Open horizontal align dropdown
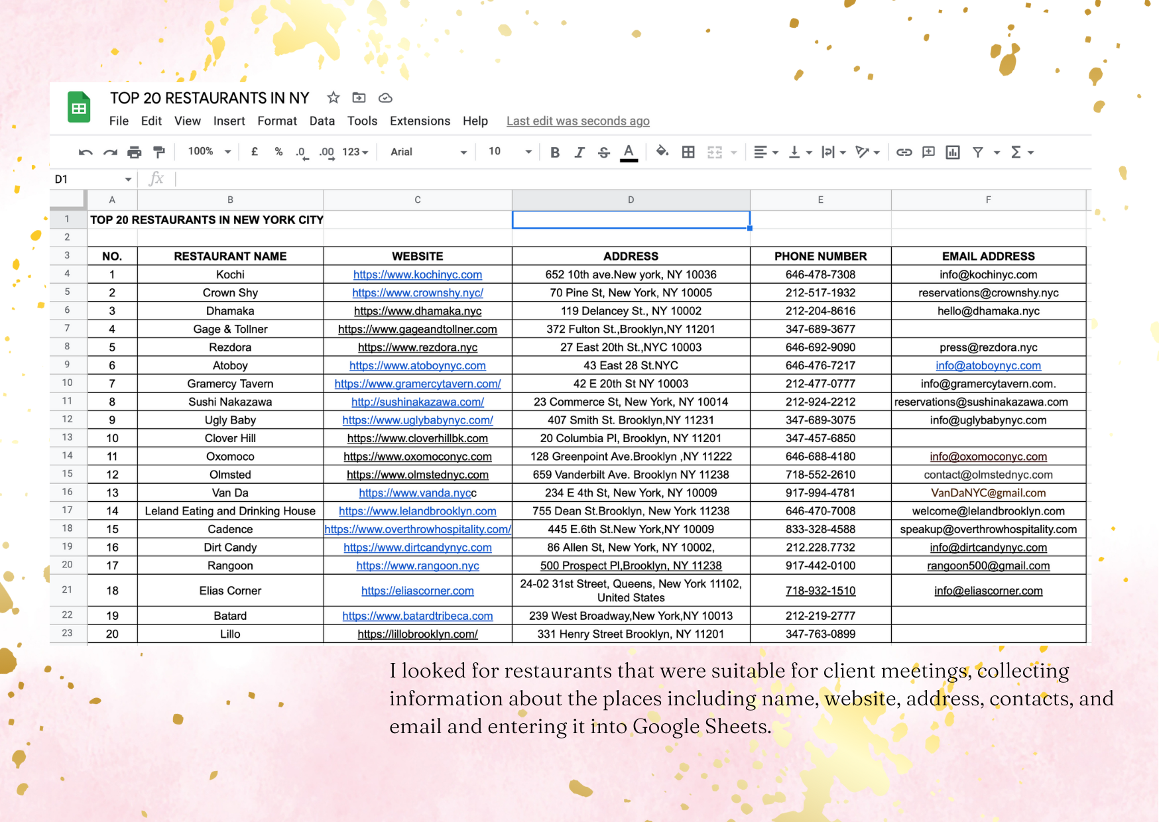 (766, 152)
